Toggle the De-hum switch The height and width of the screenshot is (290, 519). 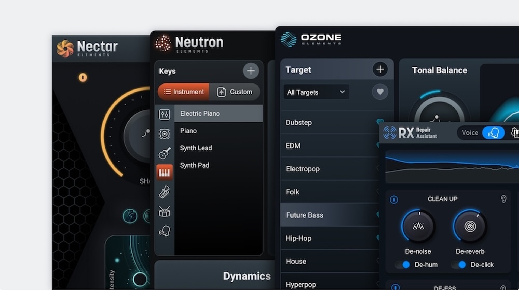point(403,265)
